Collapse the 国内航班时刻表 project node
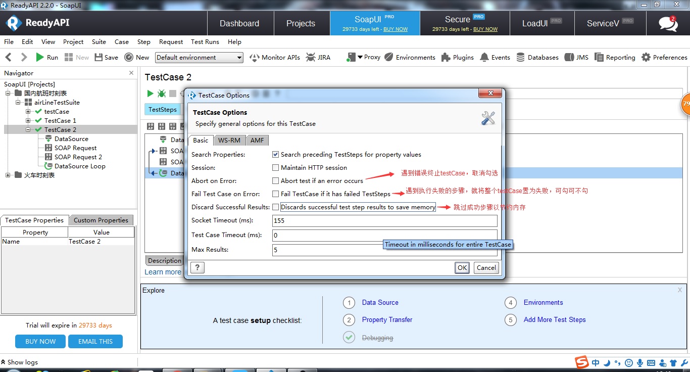 coord(8,94)
